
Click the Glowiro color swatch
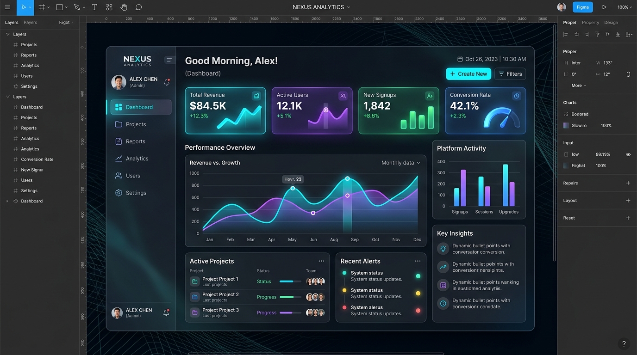(566, 125)
